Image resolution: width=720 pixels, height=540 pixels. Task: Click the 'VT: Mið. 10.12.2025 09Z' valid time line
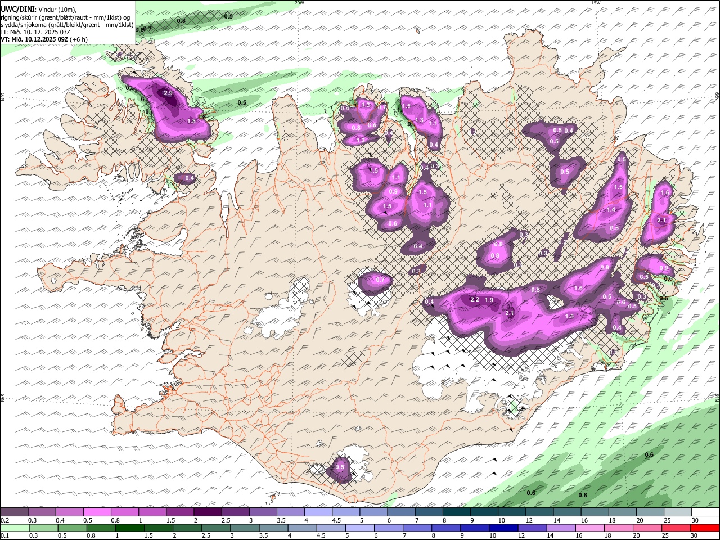[x=34, y=39]
